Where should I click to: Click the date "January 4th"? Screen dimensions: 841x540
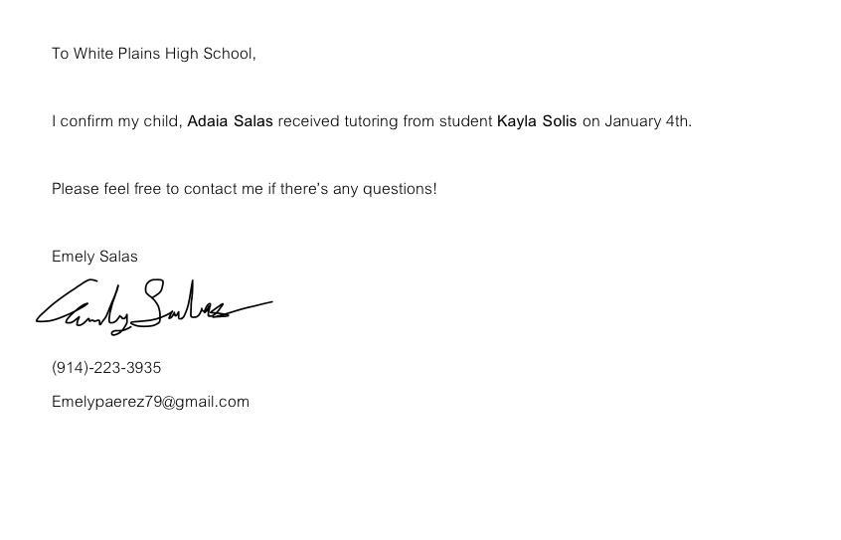(x=647, y=121)
